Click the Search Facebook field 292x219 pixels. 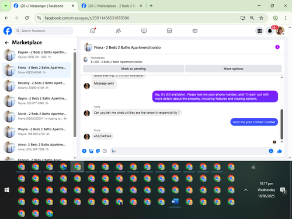tap(44, 31)
